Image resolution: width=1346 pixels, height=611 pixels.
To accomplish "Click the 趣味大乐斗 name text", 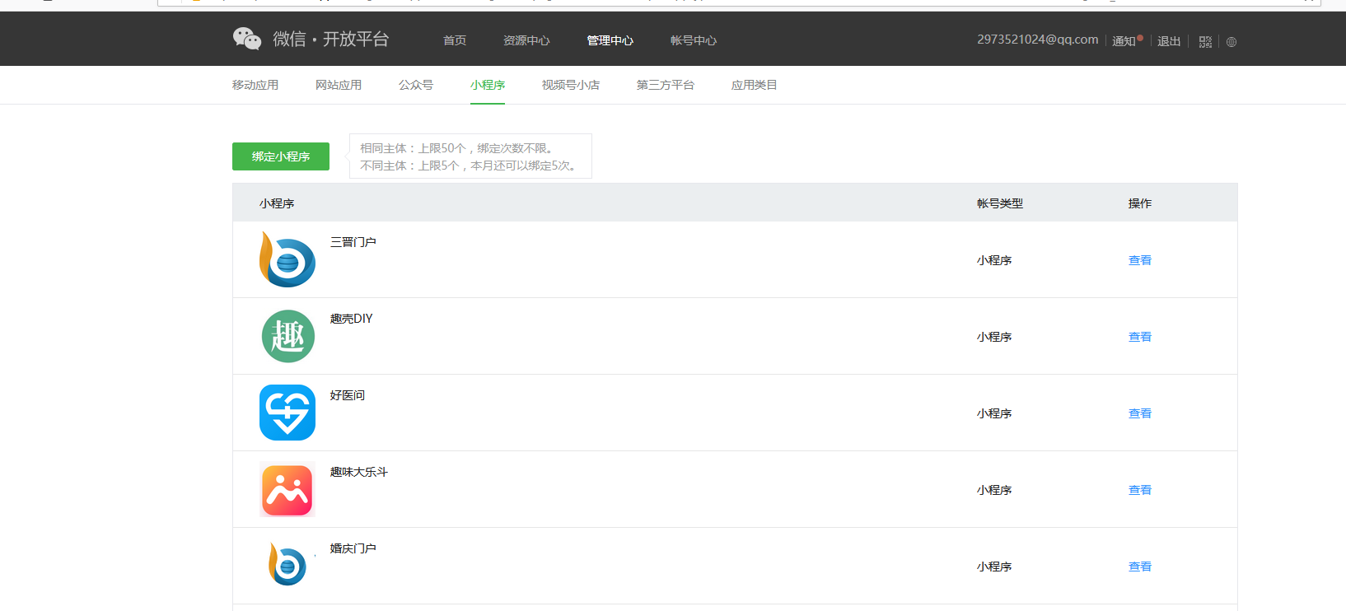I will pyautogui.click(x=359, y=472).
